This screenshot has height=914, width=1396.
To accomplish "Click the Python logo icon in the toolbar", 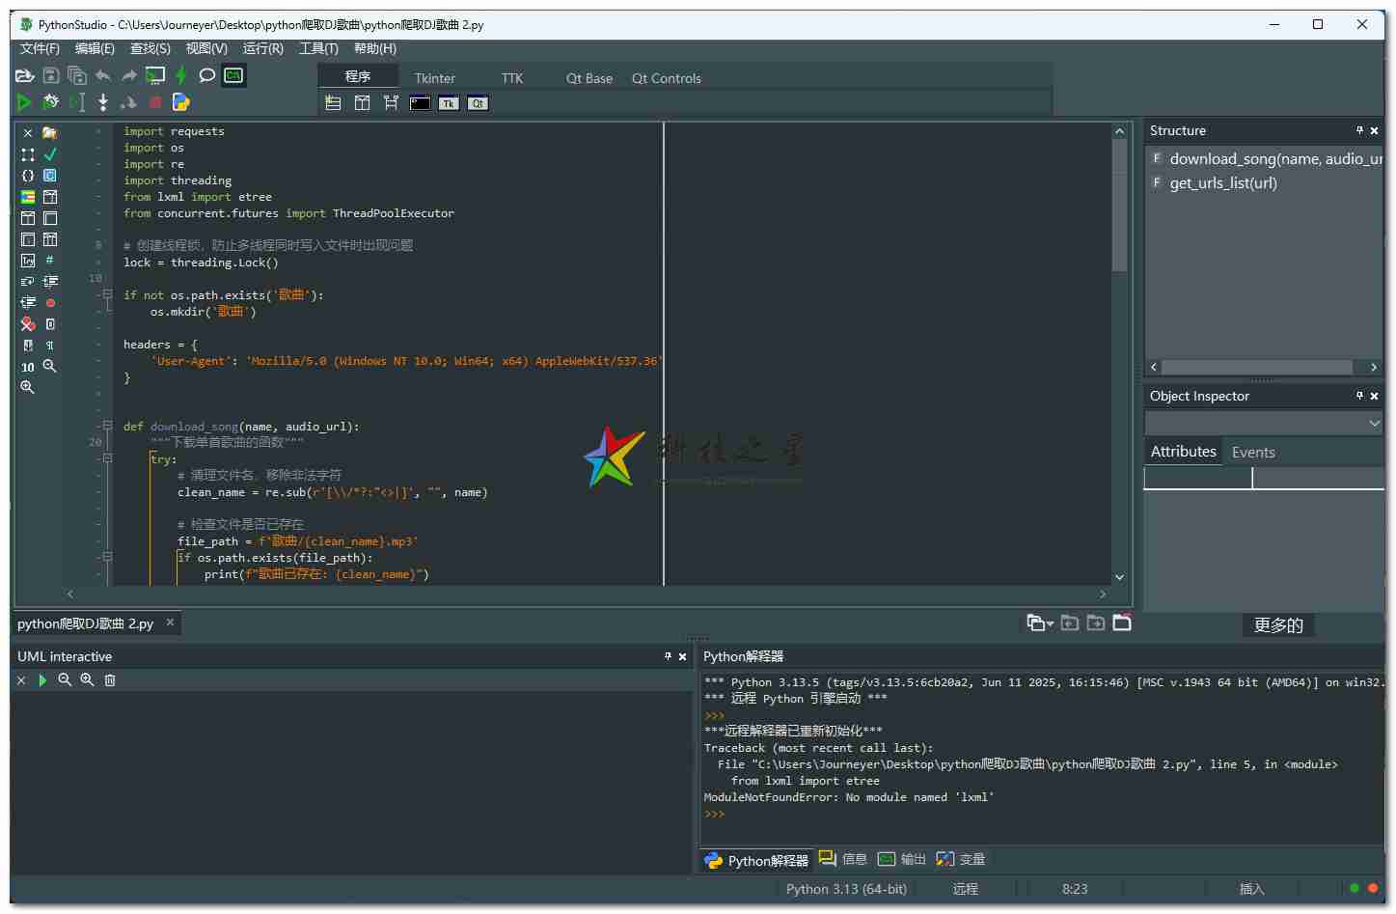I will [x=180, y=101].
